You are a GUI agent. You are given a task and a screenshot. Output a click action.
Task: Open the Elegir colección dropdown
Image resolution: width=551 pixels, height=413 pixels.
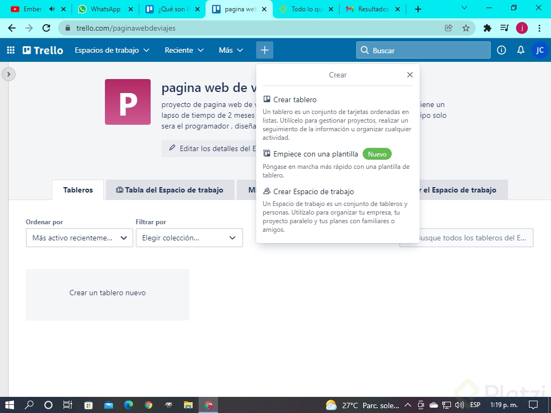(189, 238)
